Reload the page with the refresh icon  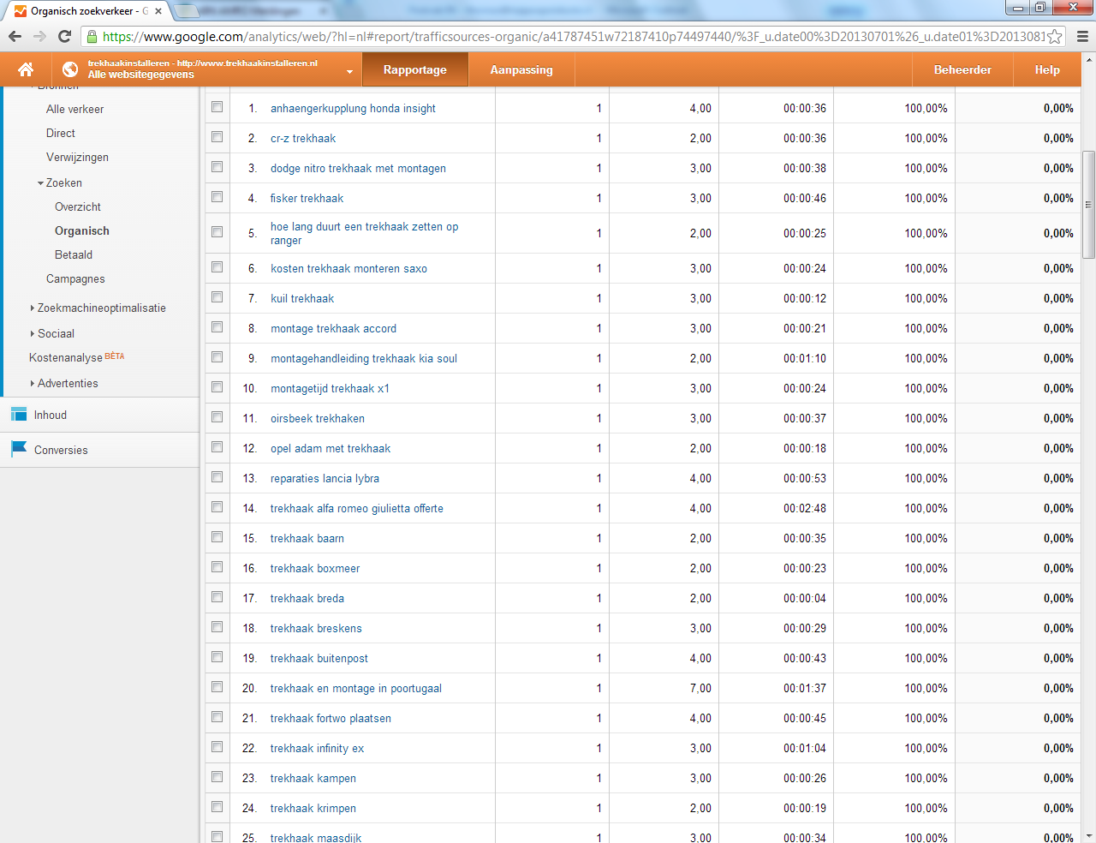[x=64, y=36]
